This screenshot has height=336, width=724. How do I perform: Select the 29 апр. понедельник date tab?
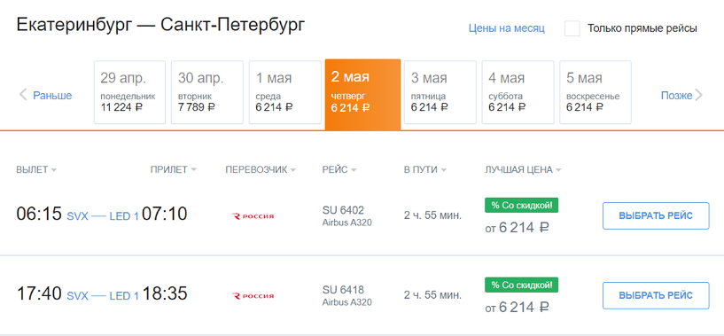(x=129, y=92)
